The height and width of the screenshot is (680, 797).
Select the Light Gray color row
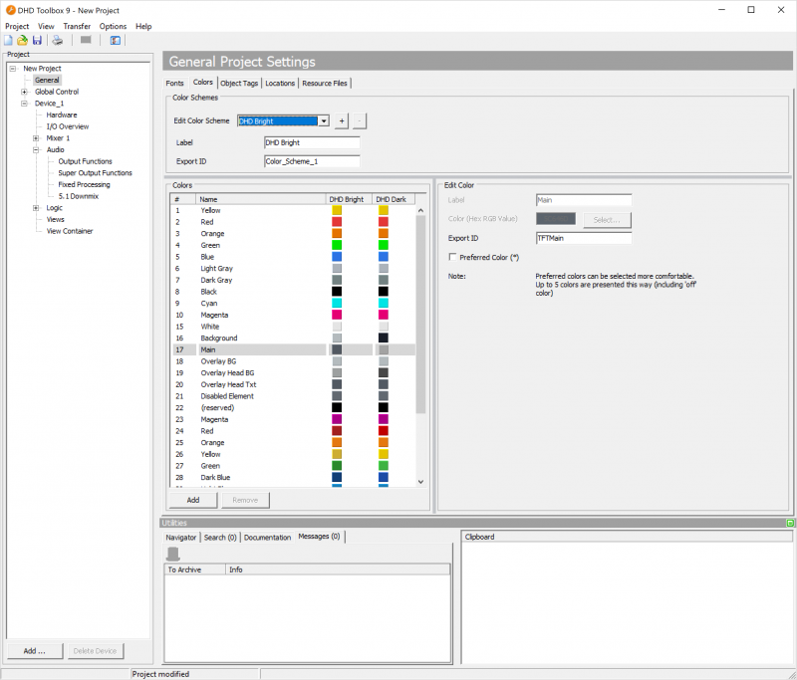(294, 269)
